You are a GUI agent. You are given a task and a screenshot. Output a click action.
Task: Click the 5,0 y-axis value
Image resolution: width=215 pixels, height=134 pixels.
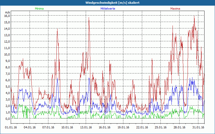click(7, 86)
